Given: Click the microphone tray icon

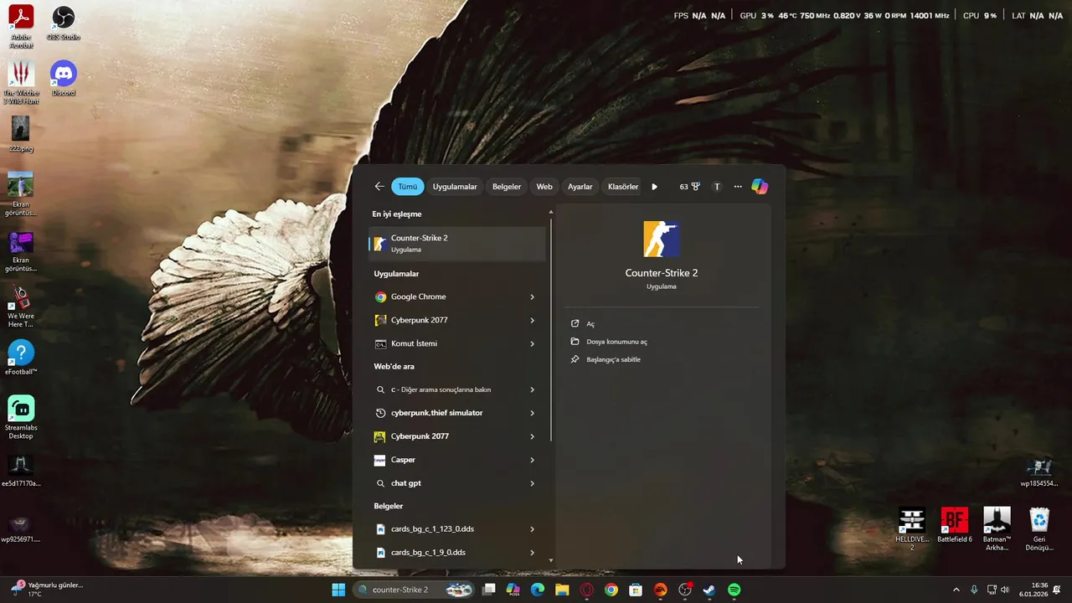Looking at the screenshot, I should point(974,590).
